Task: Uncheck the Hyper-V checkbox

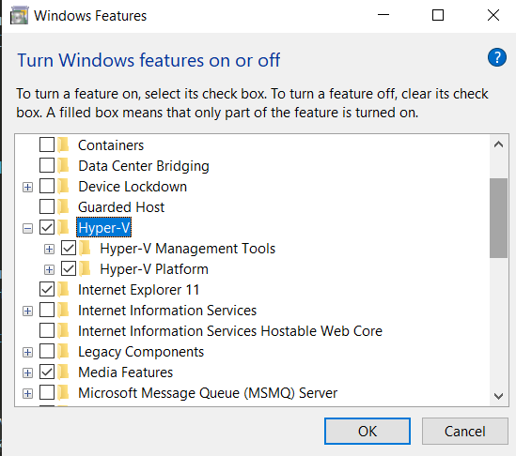Action: point(47,227)
